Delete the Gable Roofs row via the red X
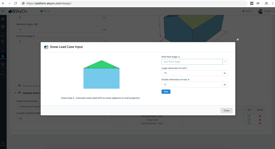This screenshot has width=275, height=149. (260, 120)
